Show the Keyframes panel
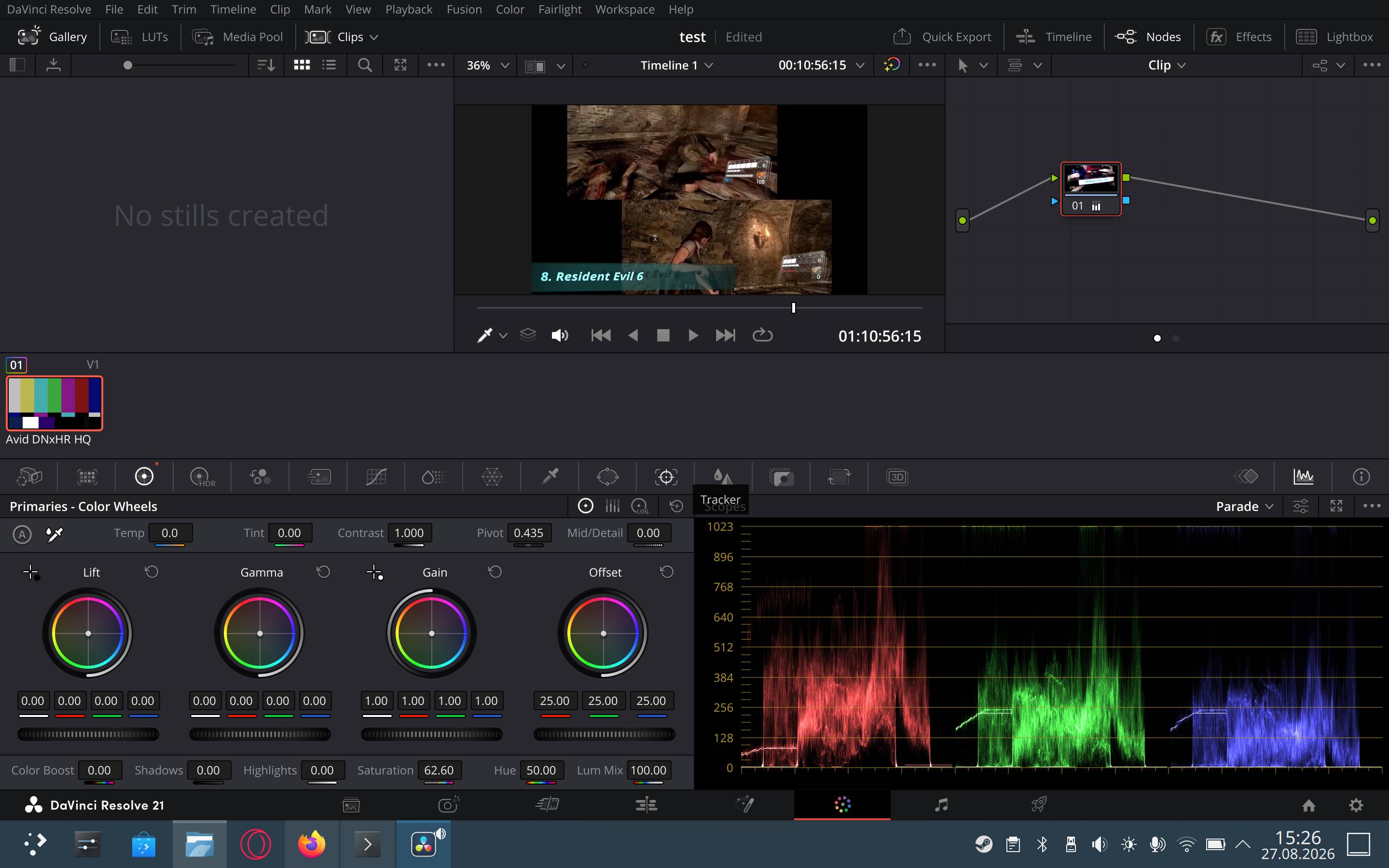Screen dimensions: 1389x868 click(x=1246, y=477)
